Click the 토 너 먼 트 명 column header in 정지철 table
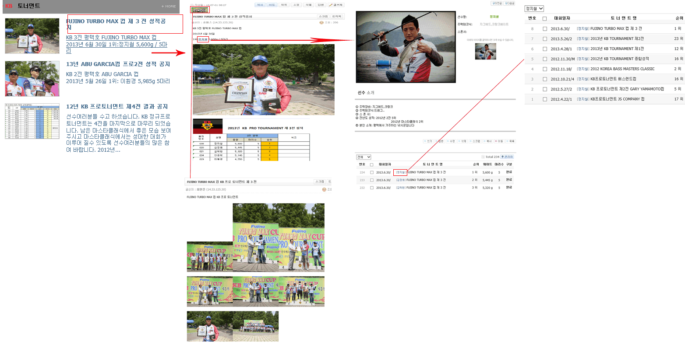685x349 pixels. tap(624, 18)
